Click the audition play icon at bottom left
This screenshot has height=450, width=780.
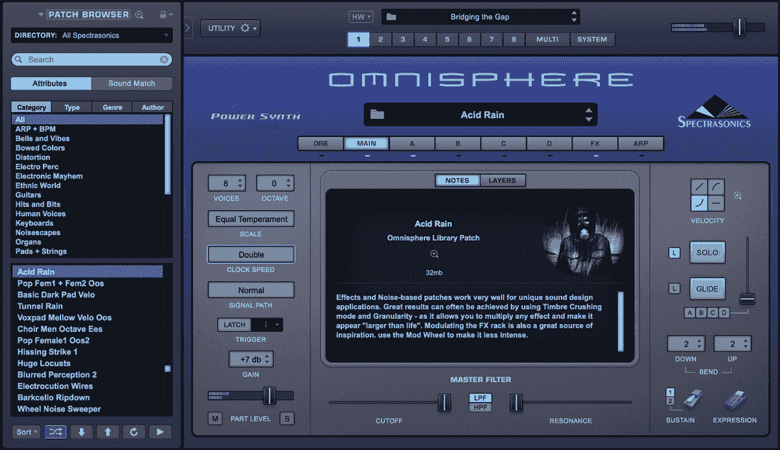click(161, 431)
